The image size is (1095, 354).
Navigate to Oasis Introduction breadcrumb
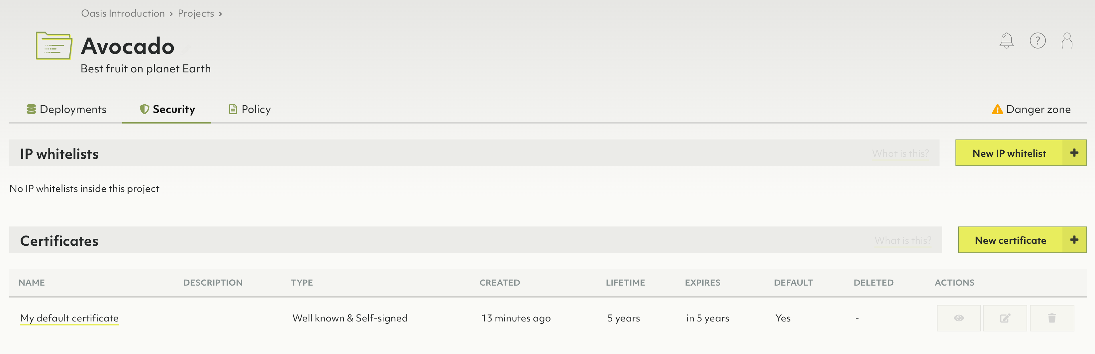point(123,14)
